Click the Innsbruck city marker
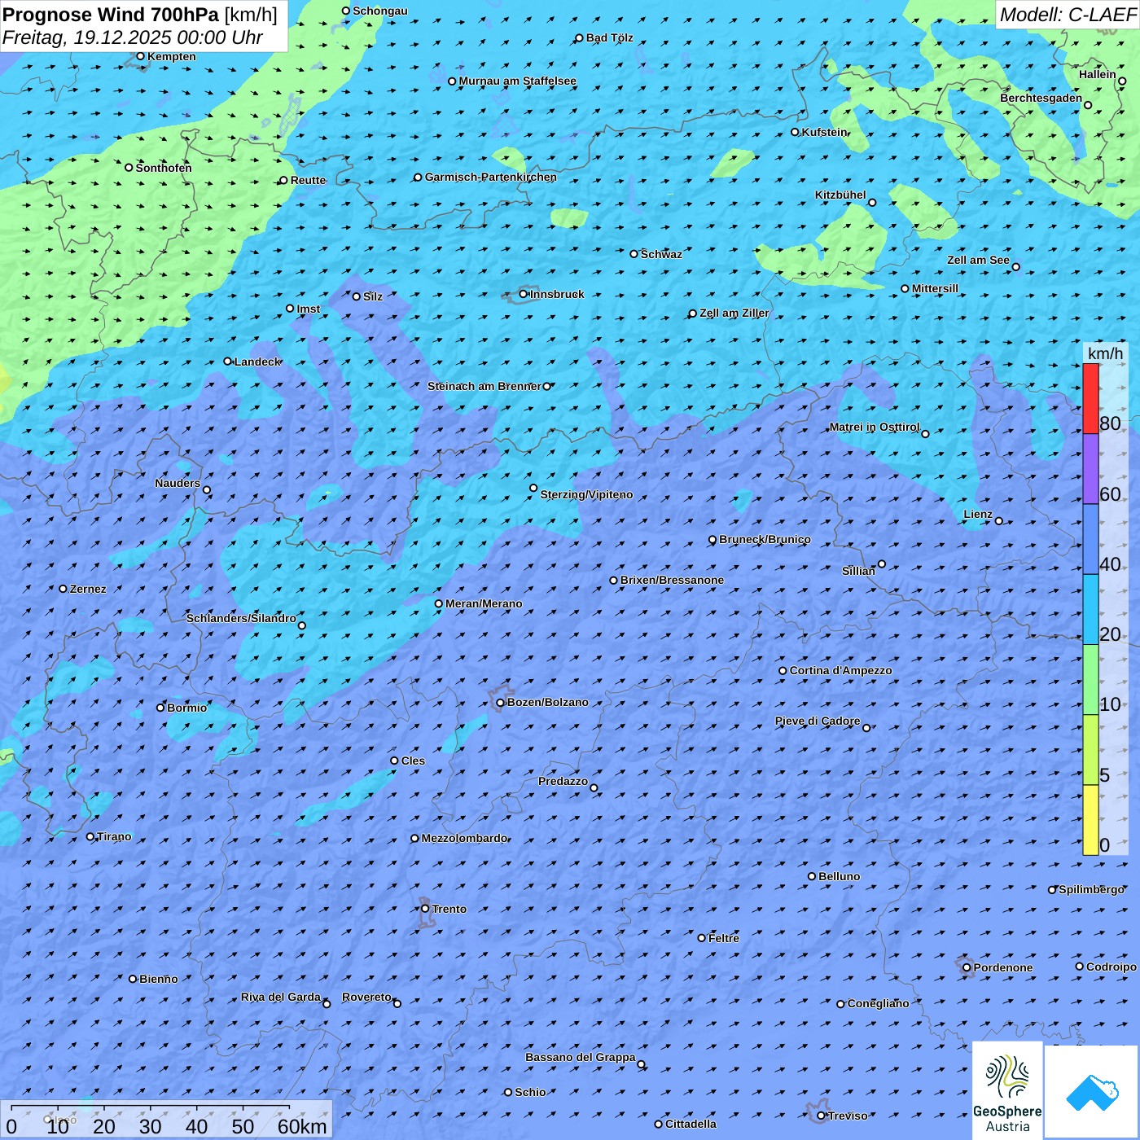This screenshot has width=1140, height=1140. 524,294
